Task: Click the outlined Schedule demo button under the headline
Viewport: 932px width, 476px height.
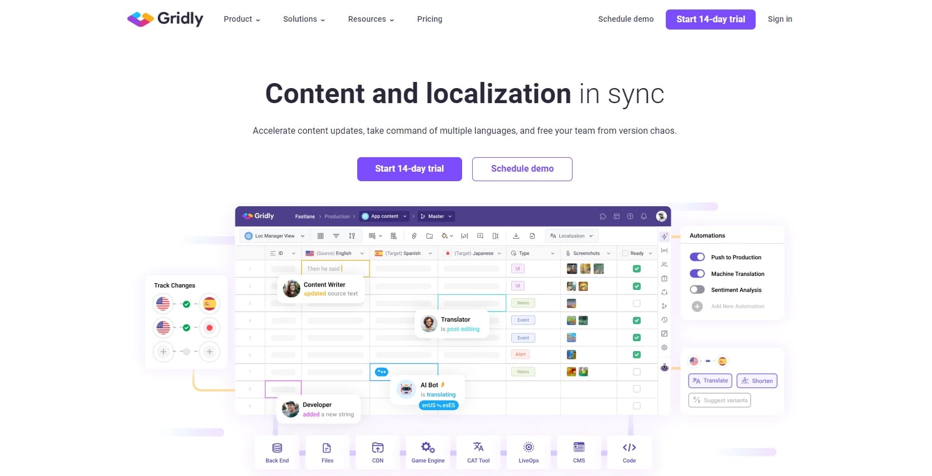Action: [522, 169]
